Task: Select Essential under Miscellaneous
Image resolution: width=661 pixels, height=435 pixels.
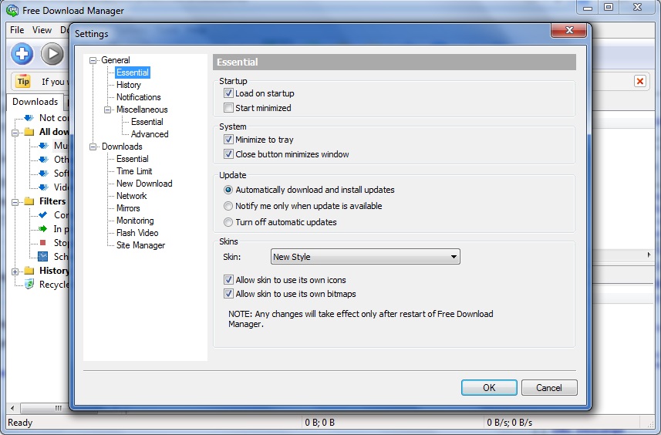Action: (147, 122)
